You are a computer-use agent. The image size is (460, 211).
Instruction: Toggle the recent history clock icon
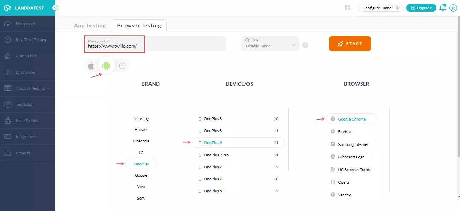coord(122,66)
